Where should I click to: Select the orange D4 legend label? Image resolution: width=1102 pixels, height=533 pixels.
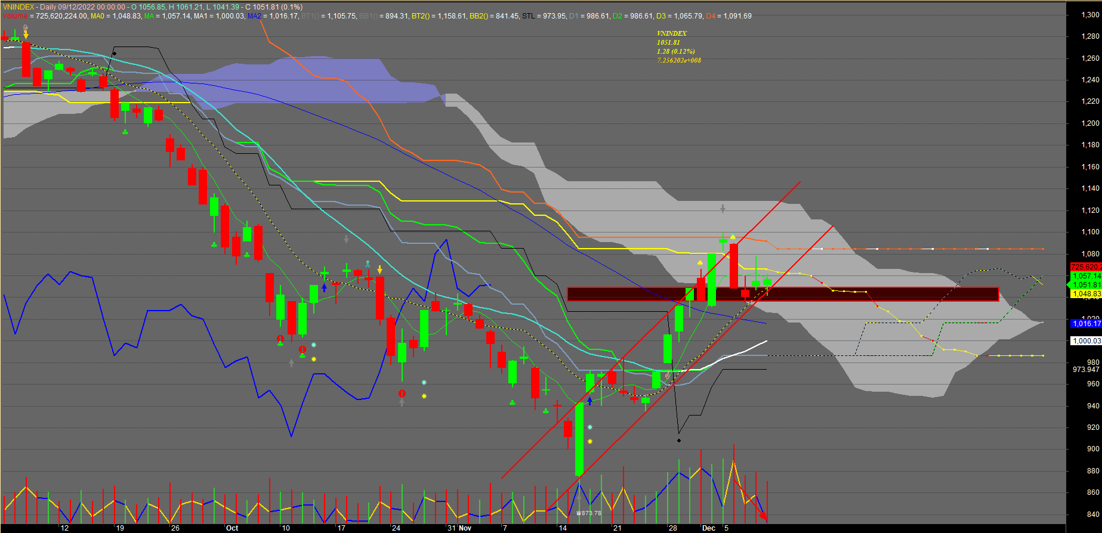click(711, 16)
